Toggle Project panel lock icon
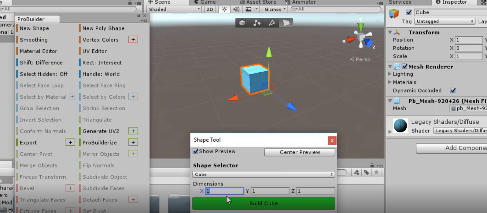 tap(372, 165)
